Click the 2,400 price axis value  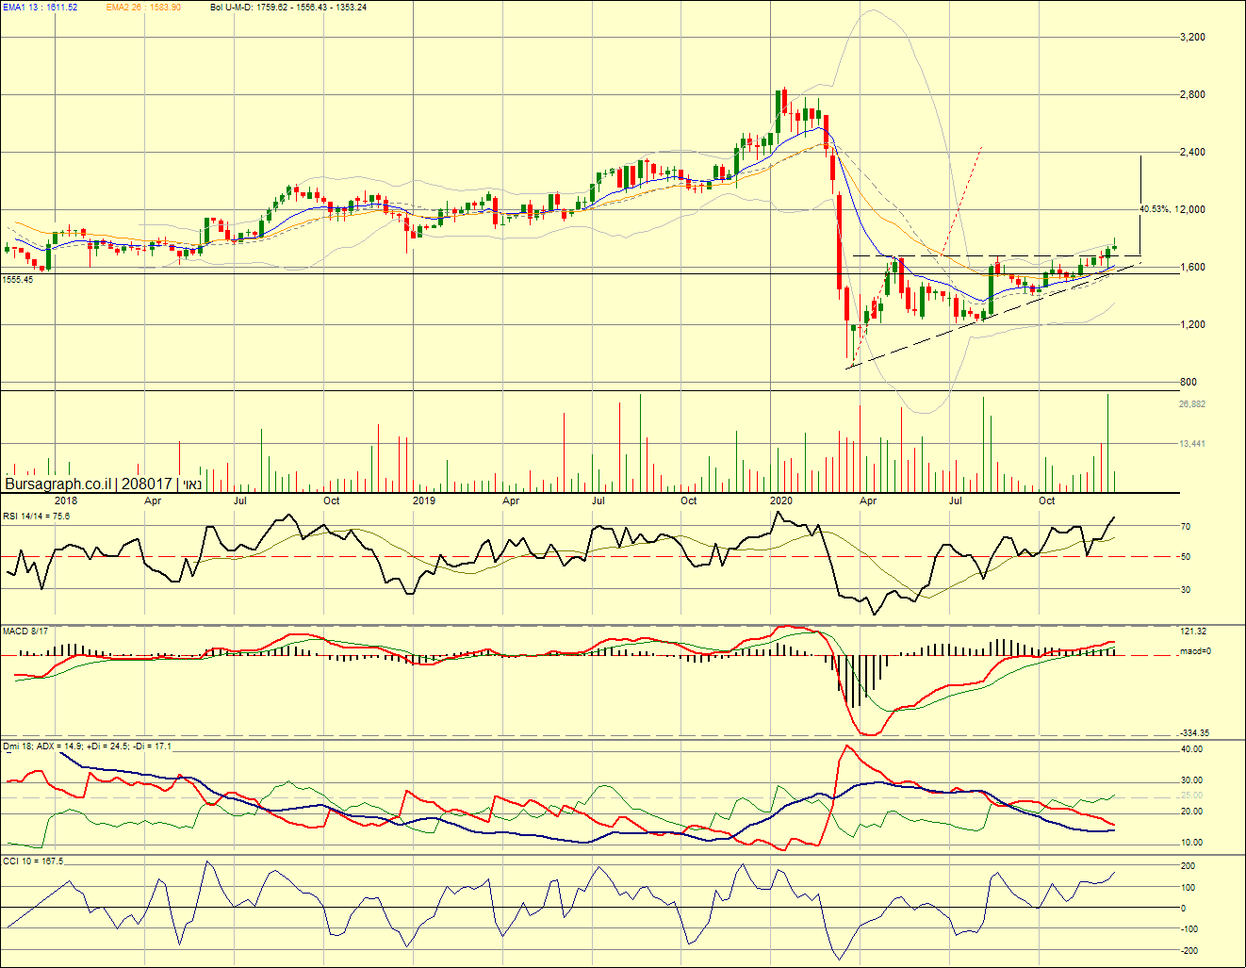[1192, 152]
